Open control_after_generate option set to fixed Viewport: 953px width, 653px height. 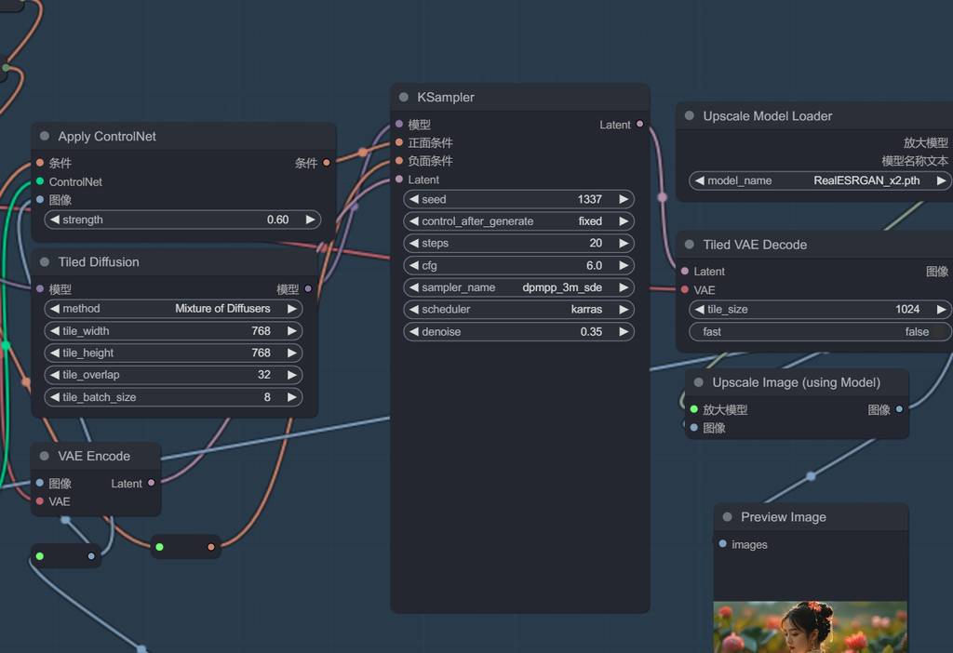tap(518, 221)
